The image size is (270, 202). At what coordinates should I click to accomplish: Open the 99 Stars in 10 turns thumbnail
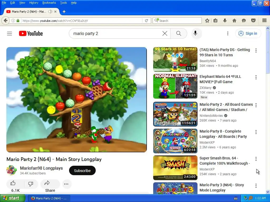tap(175, 59)
